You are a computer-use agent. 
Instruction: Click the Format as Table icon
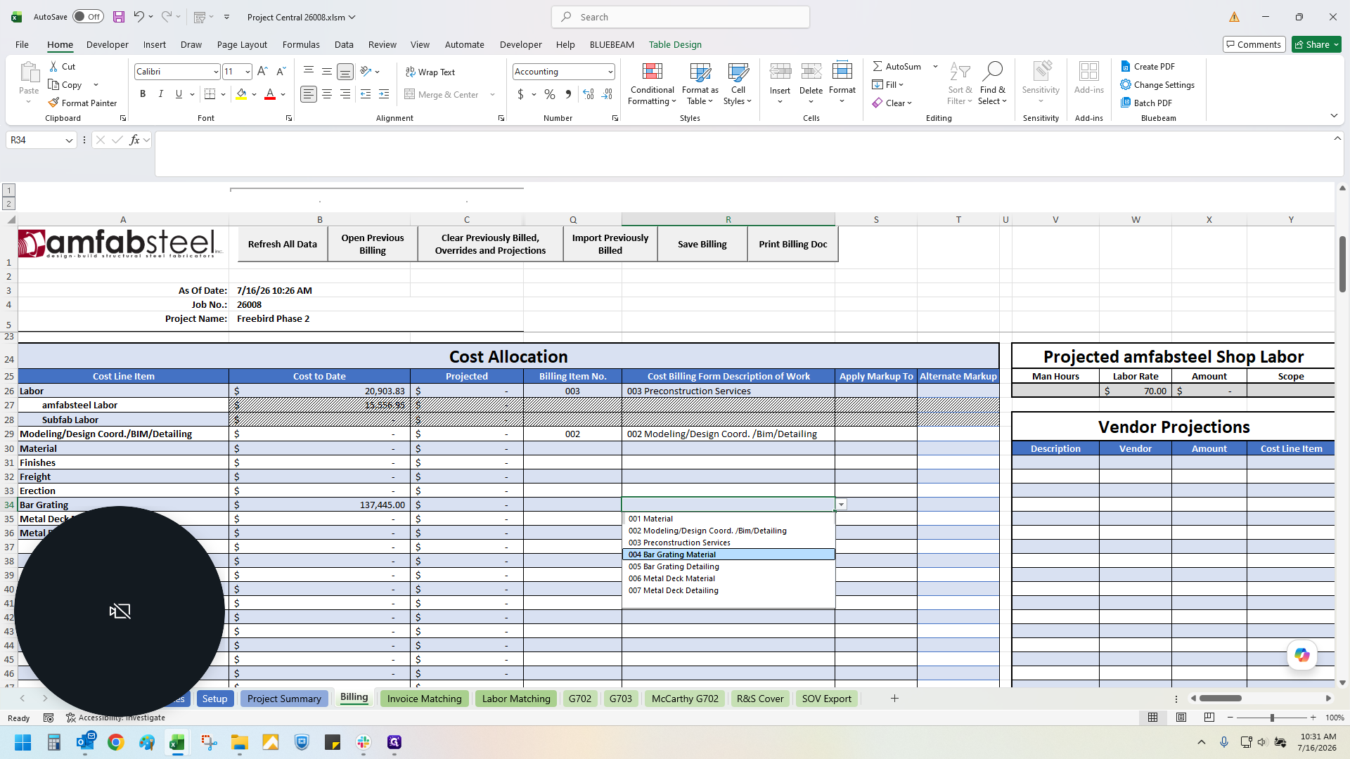pos(700,72)
